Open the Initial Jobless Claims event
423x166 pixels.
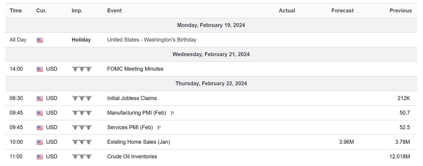pos(132,98)
